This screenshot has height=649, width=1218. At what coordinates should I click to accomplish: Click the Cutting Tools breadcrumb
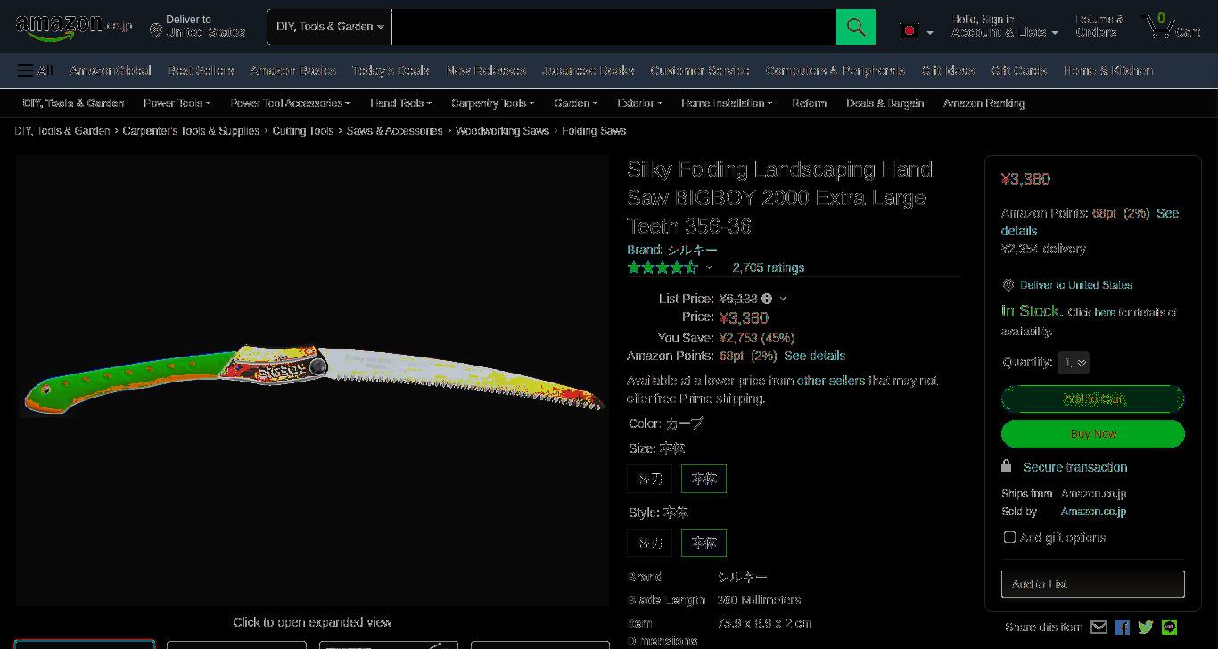click(303, 131)
